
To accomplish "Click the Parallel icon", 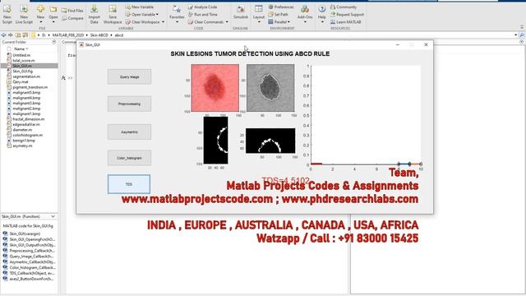I will coord(270,22).
